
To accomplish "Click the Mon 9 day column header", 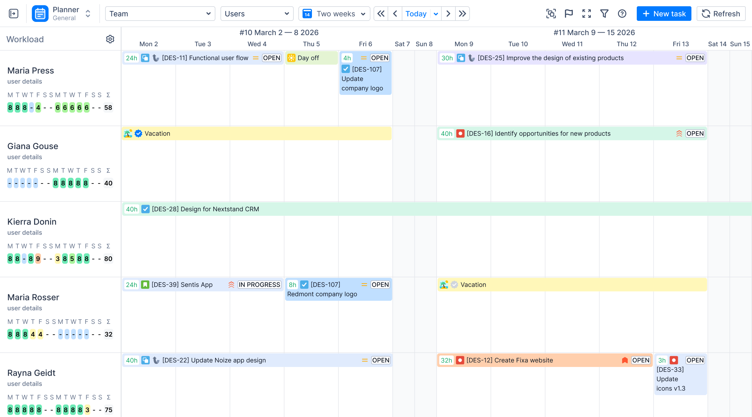I will [x=464, y=44].
